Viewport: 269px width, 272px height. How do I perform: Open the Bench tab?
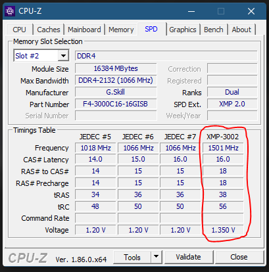click(214, 30)
